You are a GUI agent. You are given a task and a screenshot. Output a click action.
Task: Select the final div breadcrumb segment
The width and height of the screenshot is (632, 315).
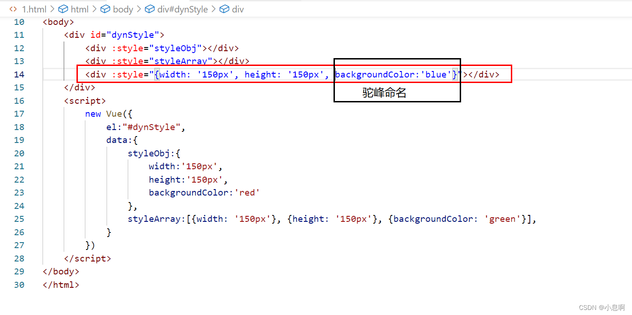(238, 9)
